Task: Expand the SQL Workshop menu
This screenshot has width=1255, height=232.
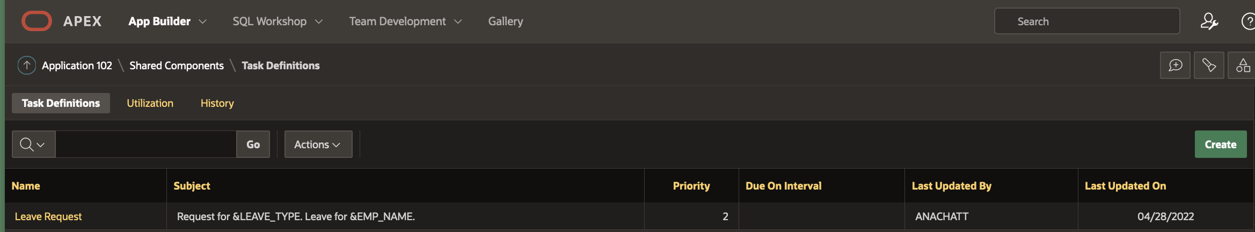Action: (278, 21)
